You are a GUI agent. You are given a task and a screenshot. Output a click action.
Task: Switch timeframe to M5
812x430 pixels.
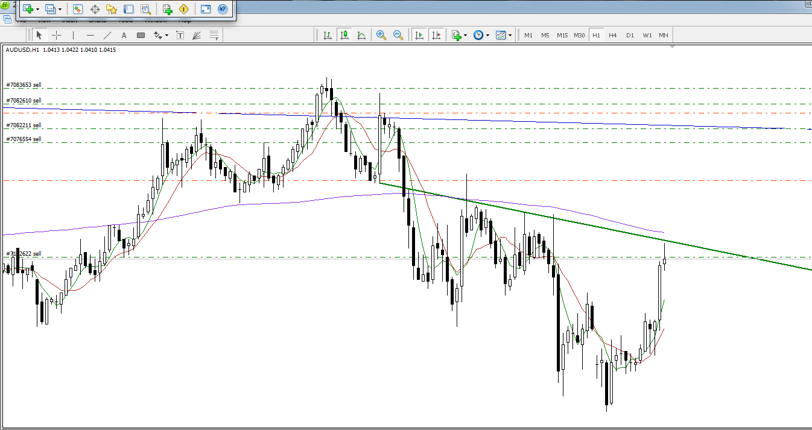click(545, 35)
